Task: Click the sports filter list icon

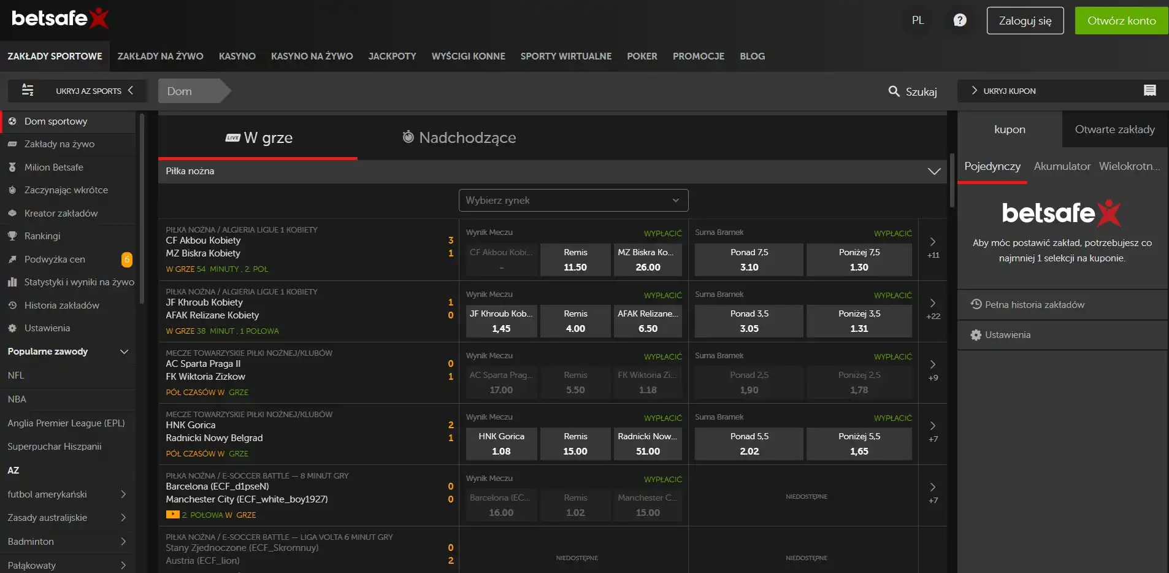Action: [x=28, y=90]
